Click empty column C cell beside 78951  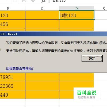tap(42, 77)
